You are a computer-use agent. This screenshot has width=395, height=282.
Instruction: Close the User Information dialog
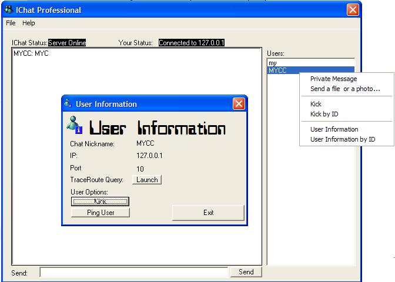pyautogui.click(x=239, y=104)
